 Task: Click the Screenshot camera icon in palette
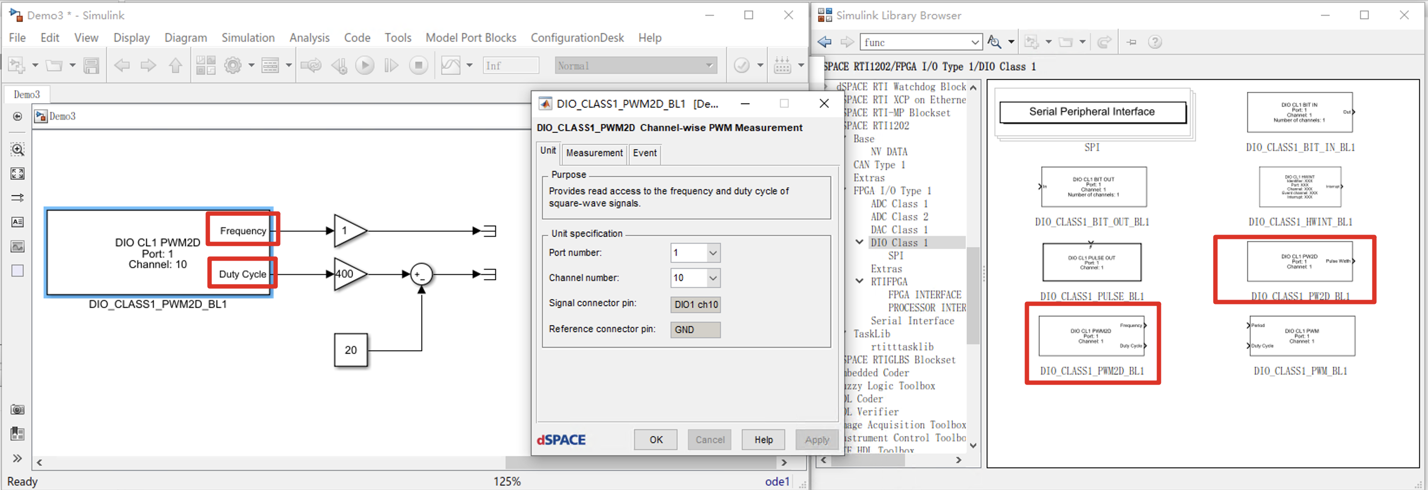coord(17,410)
